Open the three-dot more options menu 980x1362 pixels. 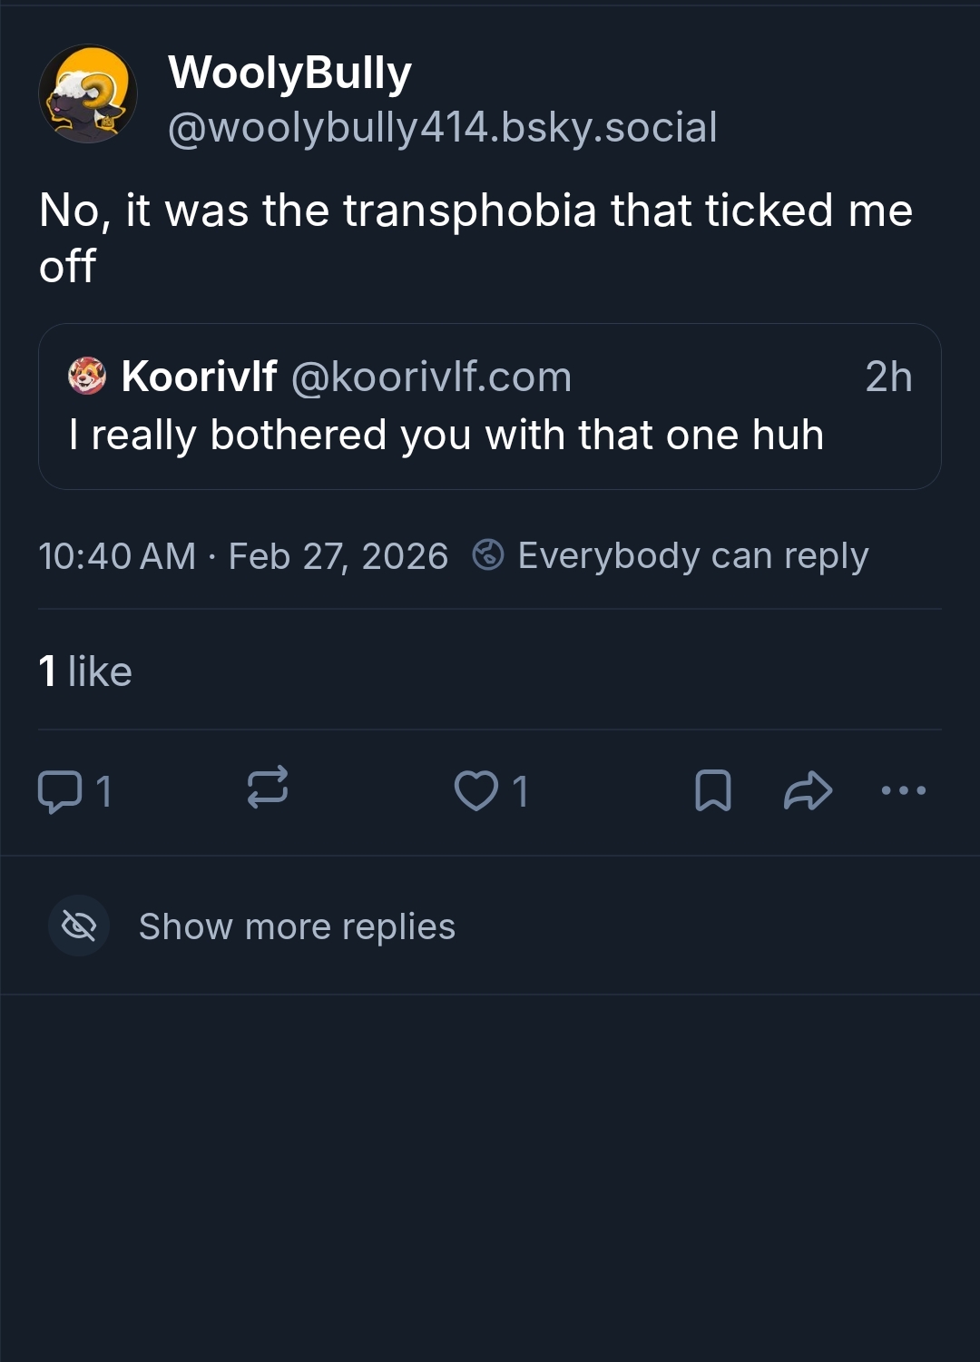pyautogui.click(x=904, y=790)
